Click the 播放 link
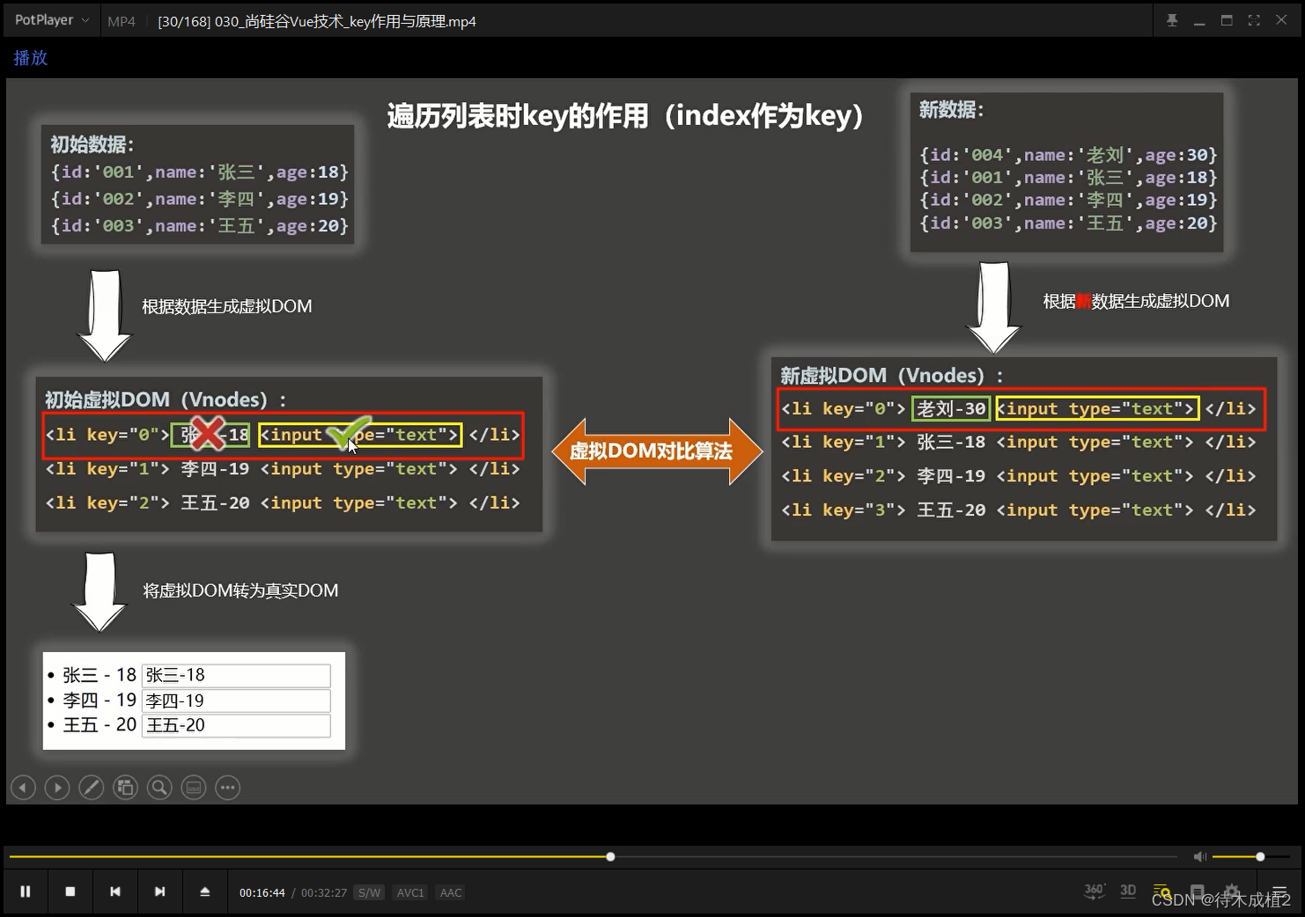1305x917 pixels. (x=31, y=58)
